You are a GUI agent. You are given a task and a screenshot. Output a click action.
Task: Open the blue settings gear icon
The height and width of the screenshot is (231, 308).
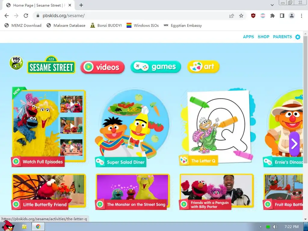[298, 37]
